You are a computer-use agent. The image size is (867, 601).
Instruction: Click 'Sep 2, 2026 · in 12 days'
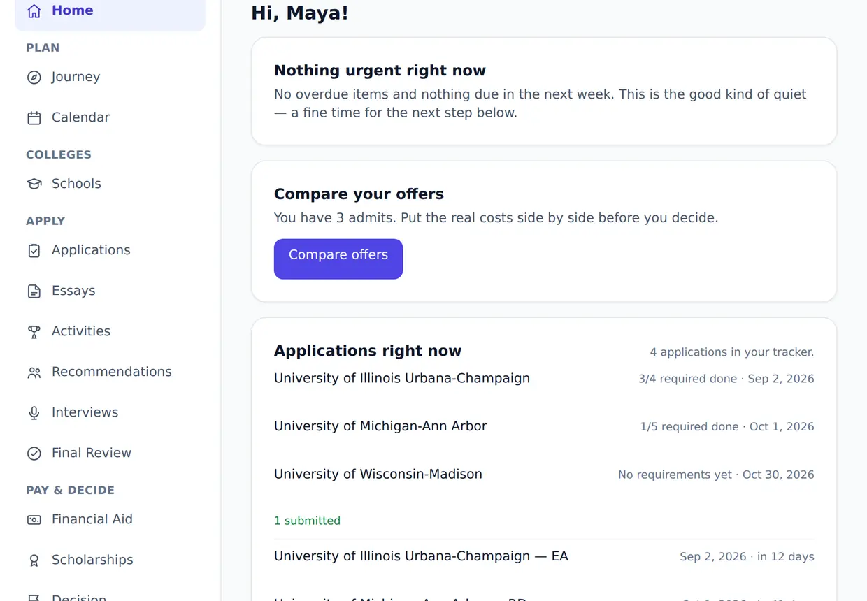[x=747, y=557]
